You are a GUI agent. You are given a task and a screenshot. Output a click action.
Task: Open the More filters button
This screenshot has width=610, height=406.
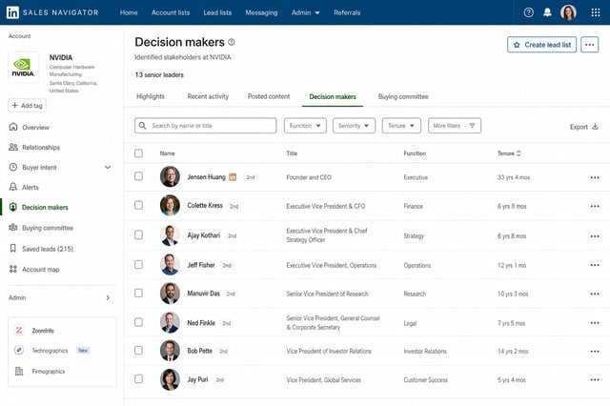455,126
